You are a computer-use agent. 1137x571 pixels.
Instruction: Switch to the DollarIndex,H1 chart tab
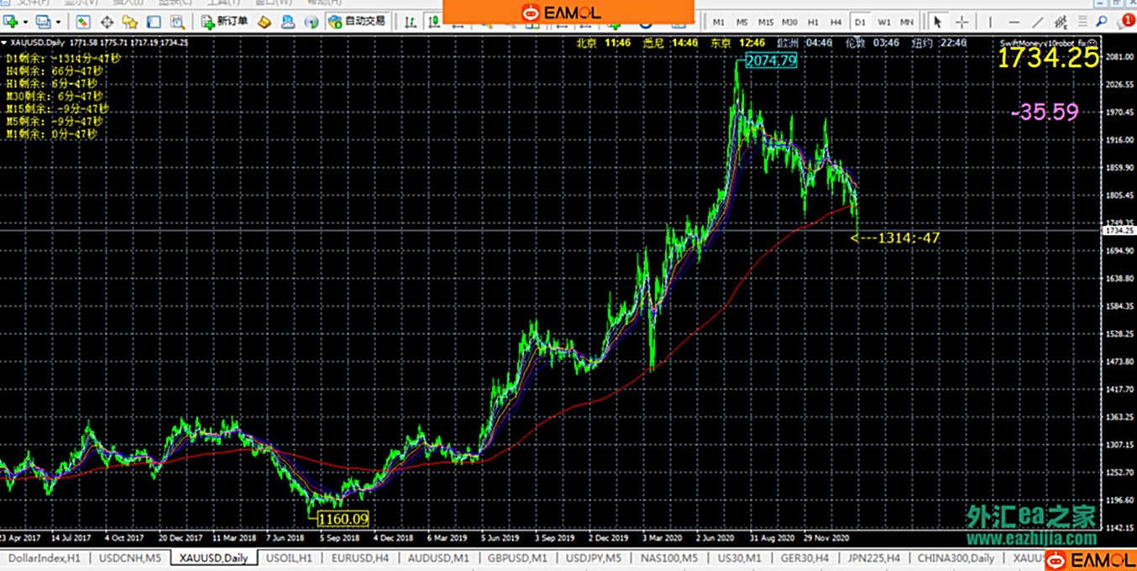coord(45,558)
